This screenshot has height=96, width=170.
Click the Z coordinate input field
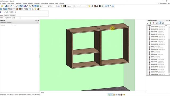[17, 18]
